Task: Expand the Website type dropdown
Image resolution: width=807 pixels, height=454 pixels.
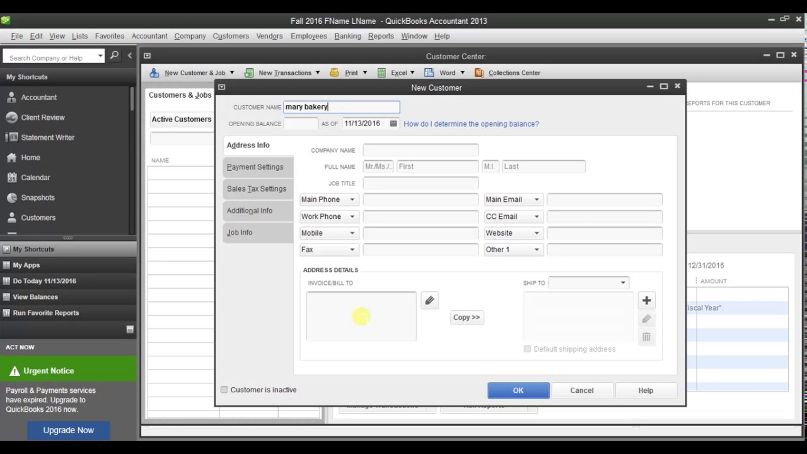Action: click(x=537, y=233)
